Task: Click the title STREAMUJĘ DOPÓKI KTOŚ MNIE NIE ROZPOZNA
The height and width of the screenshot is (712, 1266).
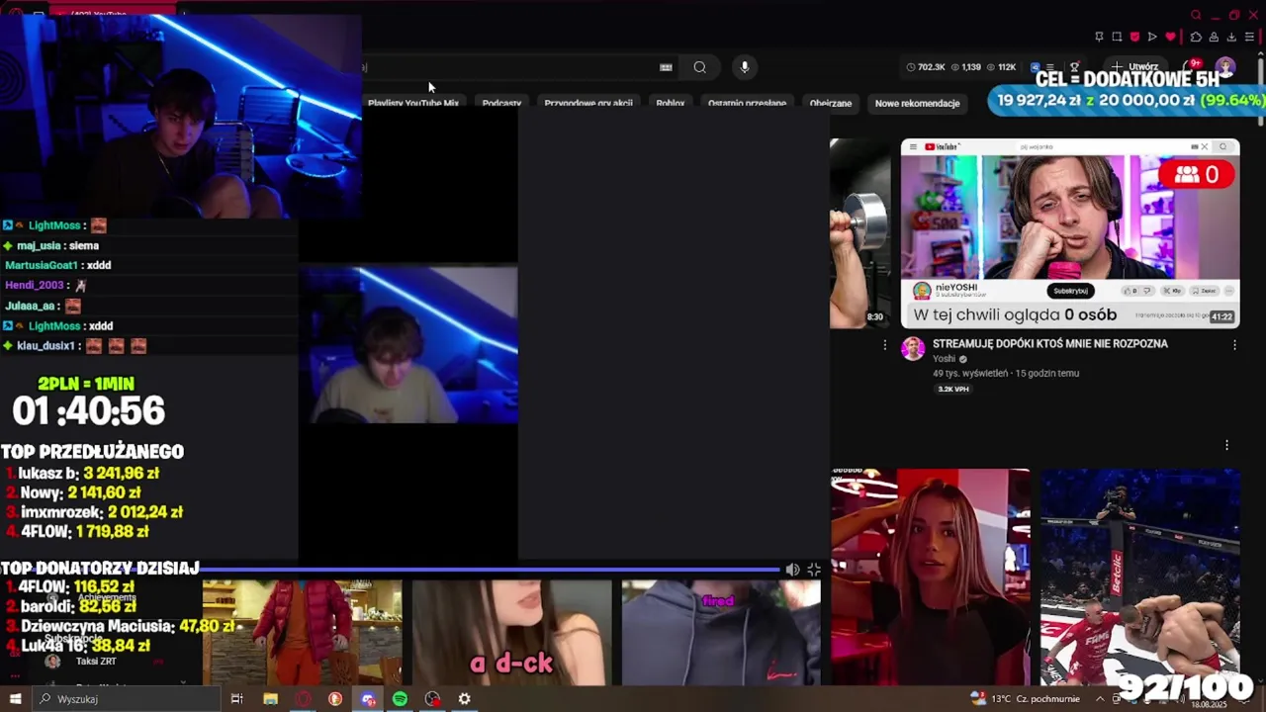Action: (1050, 343)
